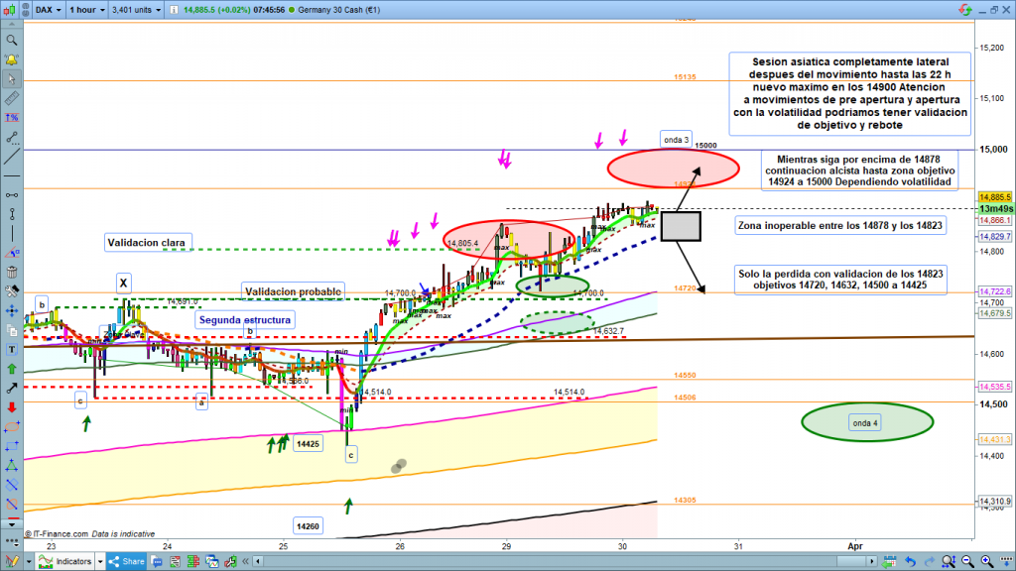
Task: Click the info button beside units
Action: (x=176, y=9)
